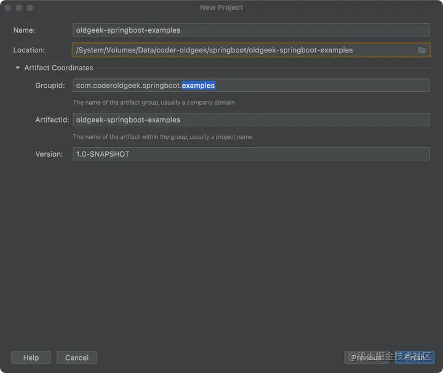Screen dimensions: 443x373
Task: Select hint text about company domain
Action: [154, 102]
